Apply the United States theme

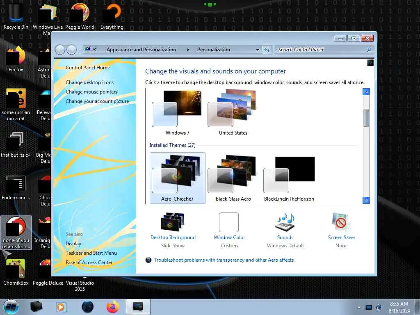233,113
